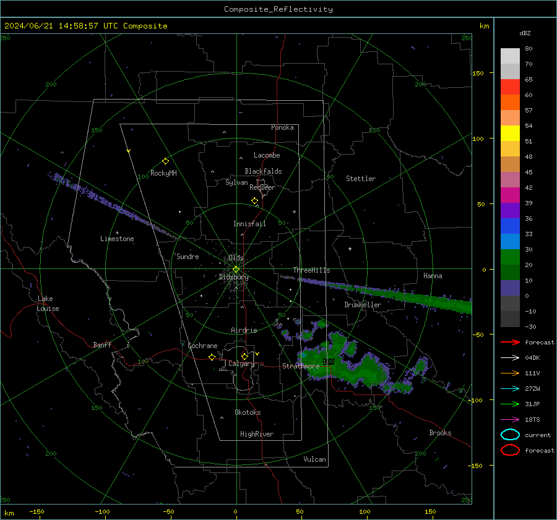The height and width of the screenshot is (520, 557).
Task: Select the ThreeHills town label
Action: point(311,270)
